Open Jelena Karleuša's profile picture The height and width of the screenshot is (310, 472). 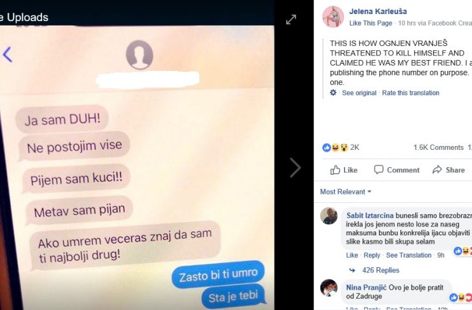point(333,17)
